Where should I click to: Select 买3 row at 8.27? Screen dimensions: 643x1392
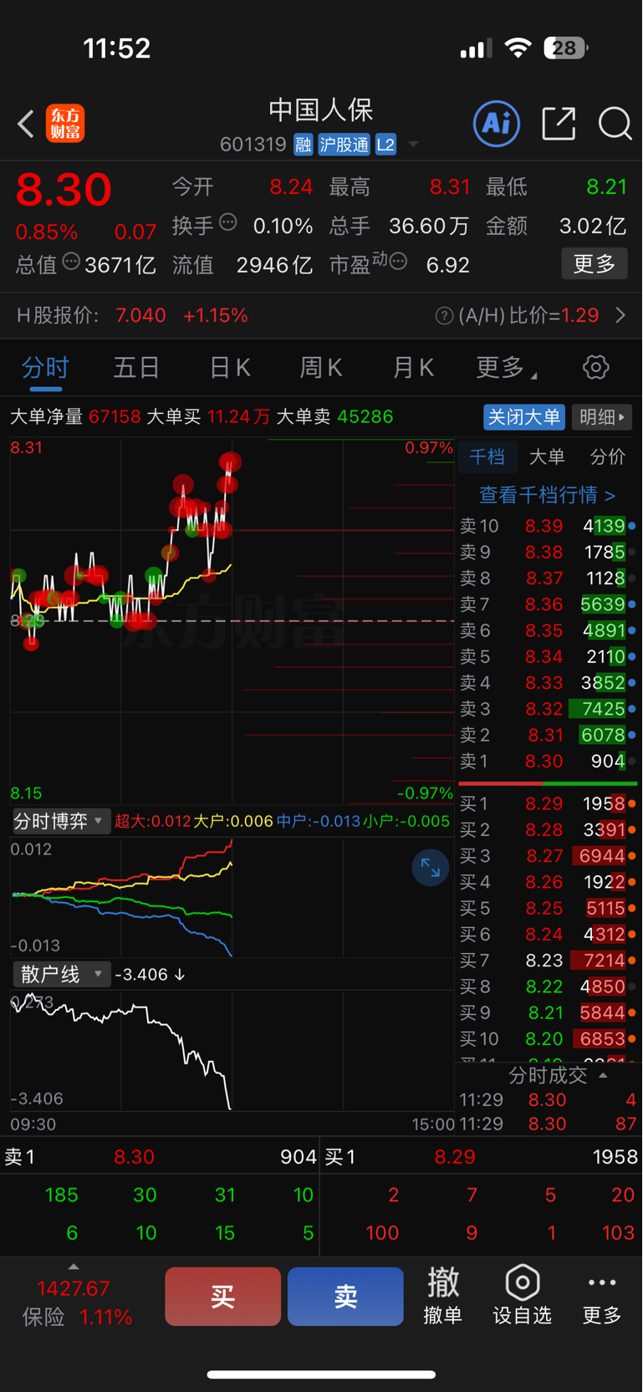[x=548, y=856]
